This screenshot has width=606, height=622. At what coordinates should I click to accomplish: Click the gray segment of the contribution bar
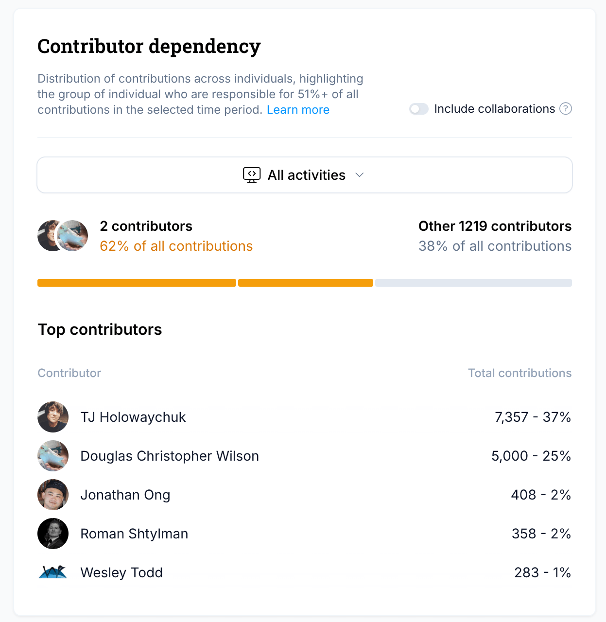[x=473, y=283]
